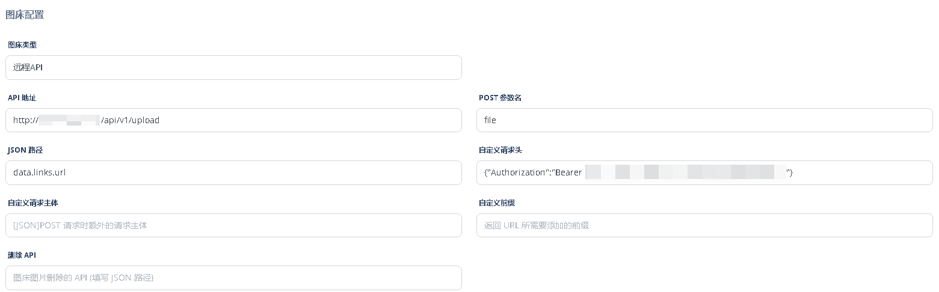Image resolution: width=939 pixels, height=292 pixels.
Task: Open the 图床类型 dropdown showing 远程API
Action: click(x=233, y=68)
